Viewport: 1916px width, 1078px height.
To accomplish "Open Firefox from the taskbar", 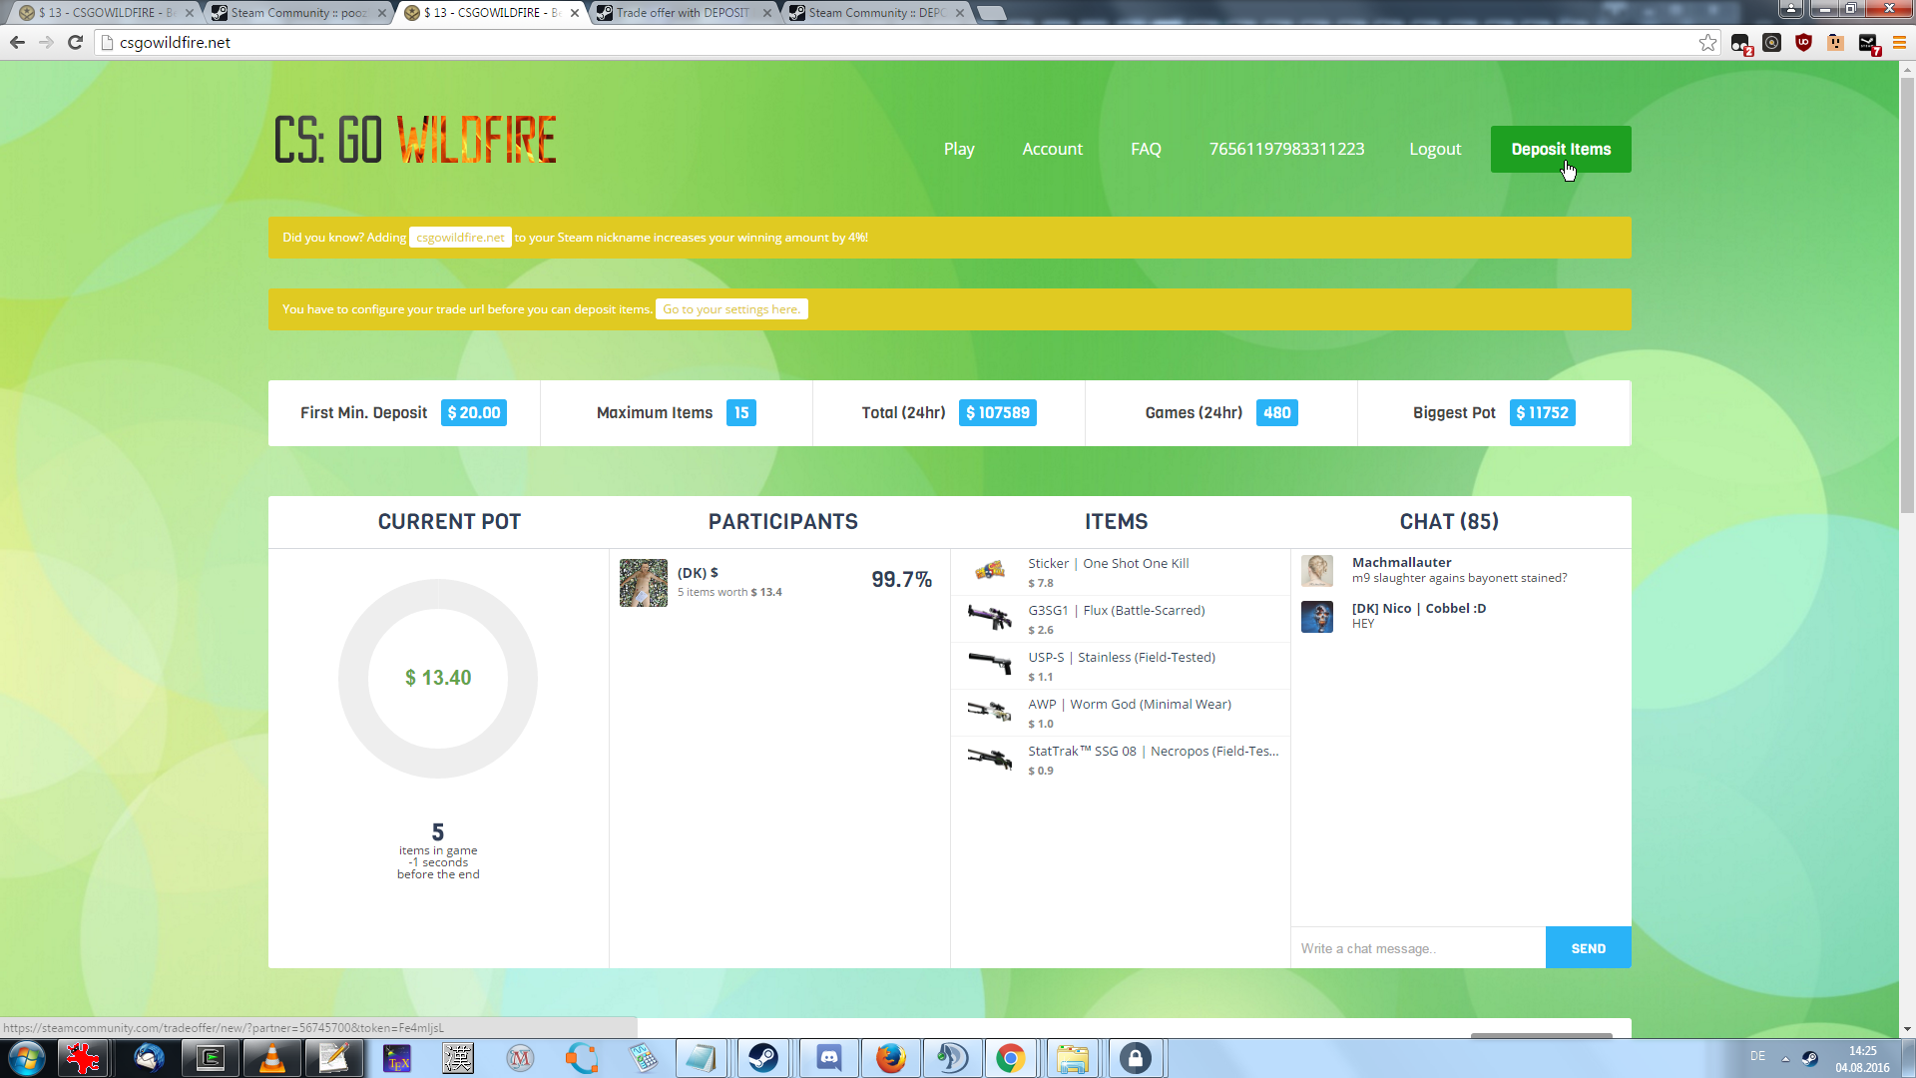I will click(x=890, y=1058).
